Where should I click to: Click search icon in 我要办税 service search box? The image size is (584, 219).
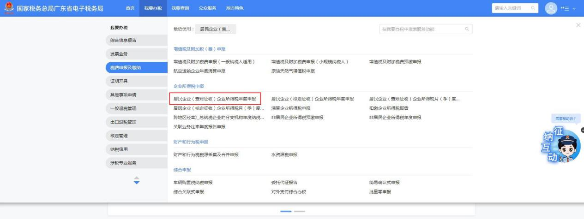tap(467, 30)
